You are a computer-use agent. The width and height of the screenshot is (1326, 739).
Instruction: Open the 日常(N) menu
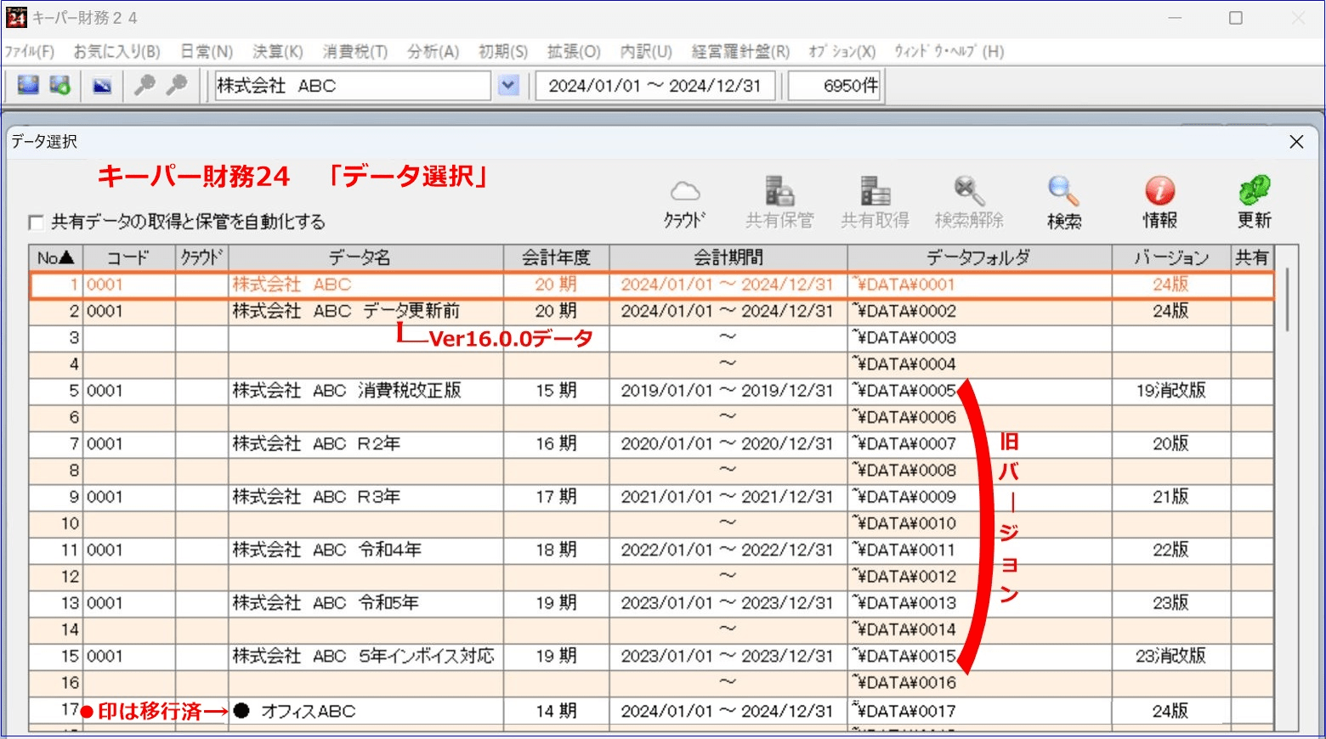tap(207, 52)
